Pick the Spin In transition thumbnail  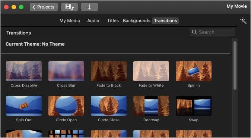pos(194,71)
